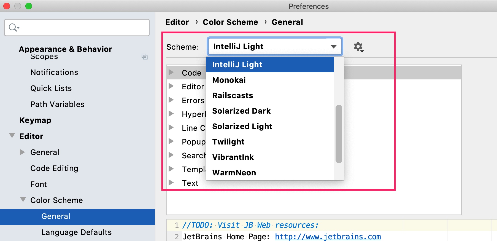Click the Text row in the options tree
This screenshot has height=241, width=497.
click(190, 183)
